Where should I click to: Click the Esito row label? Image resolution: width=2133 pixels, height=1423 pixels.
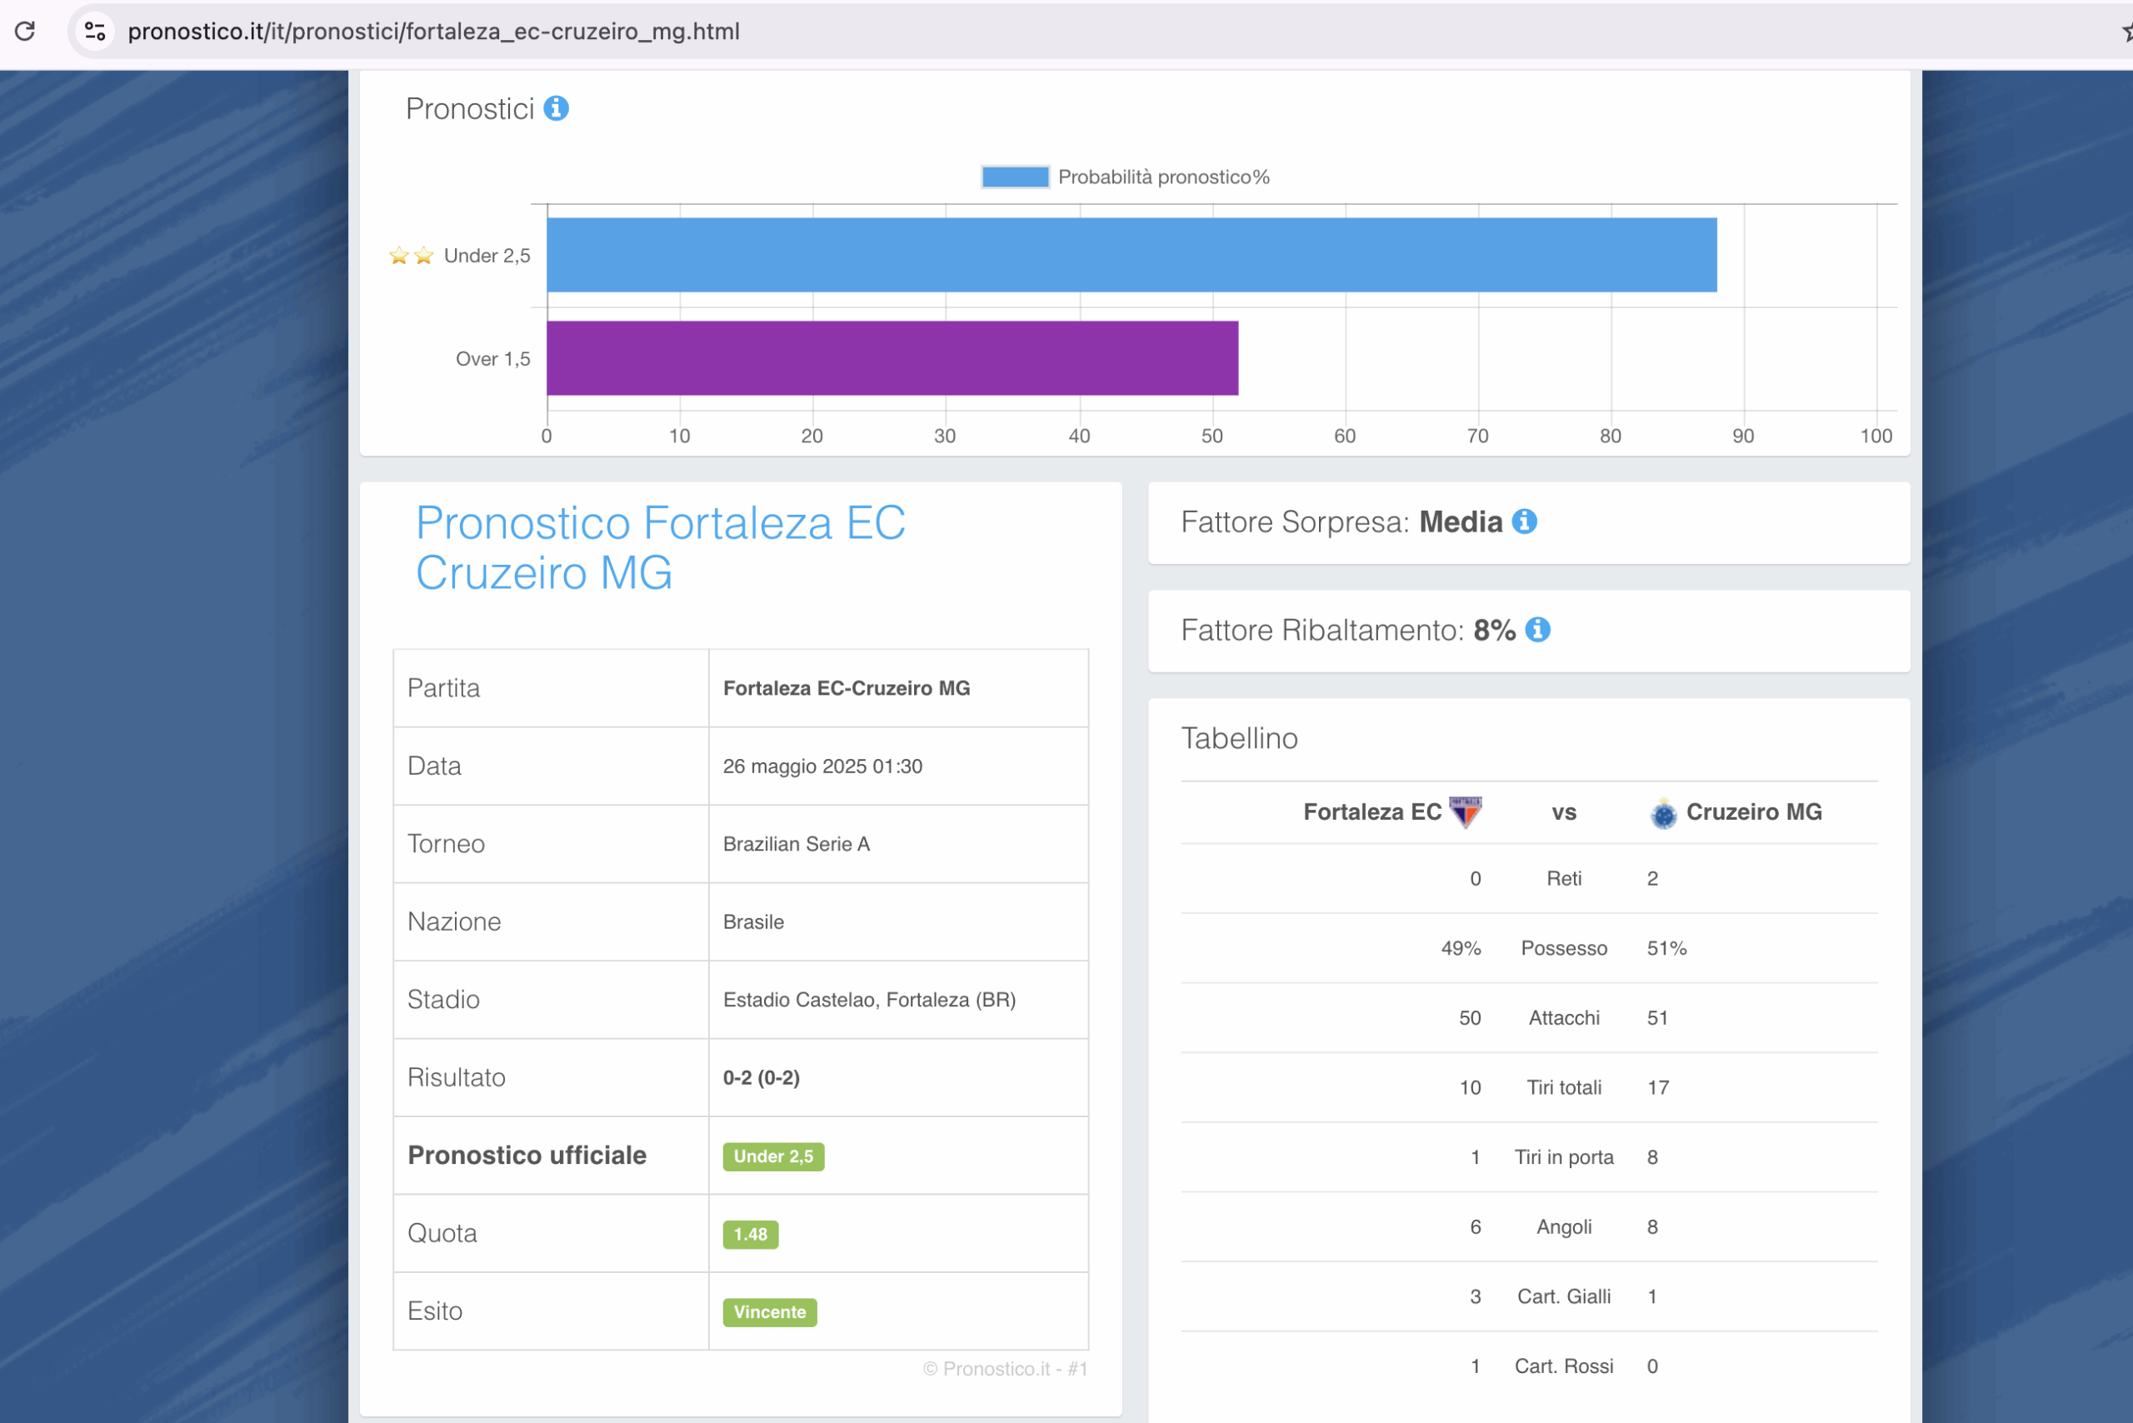tap(435, 1311)
